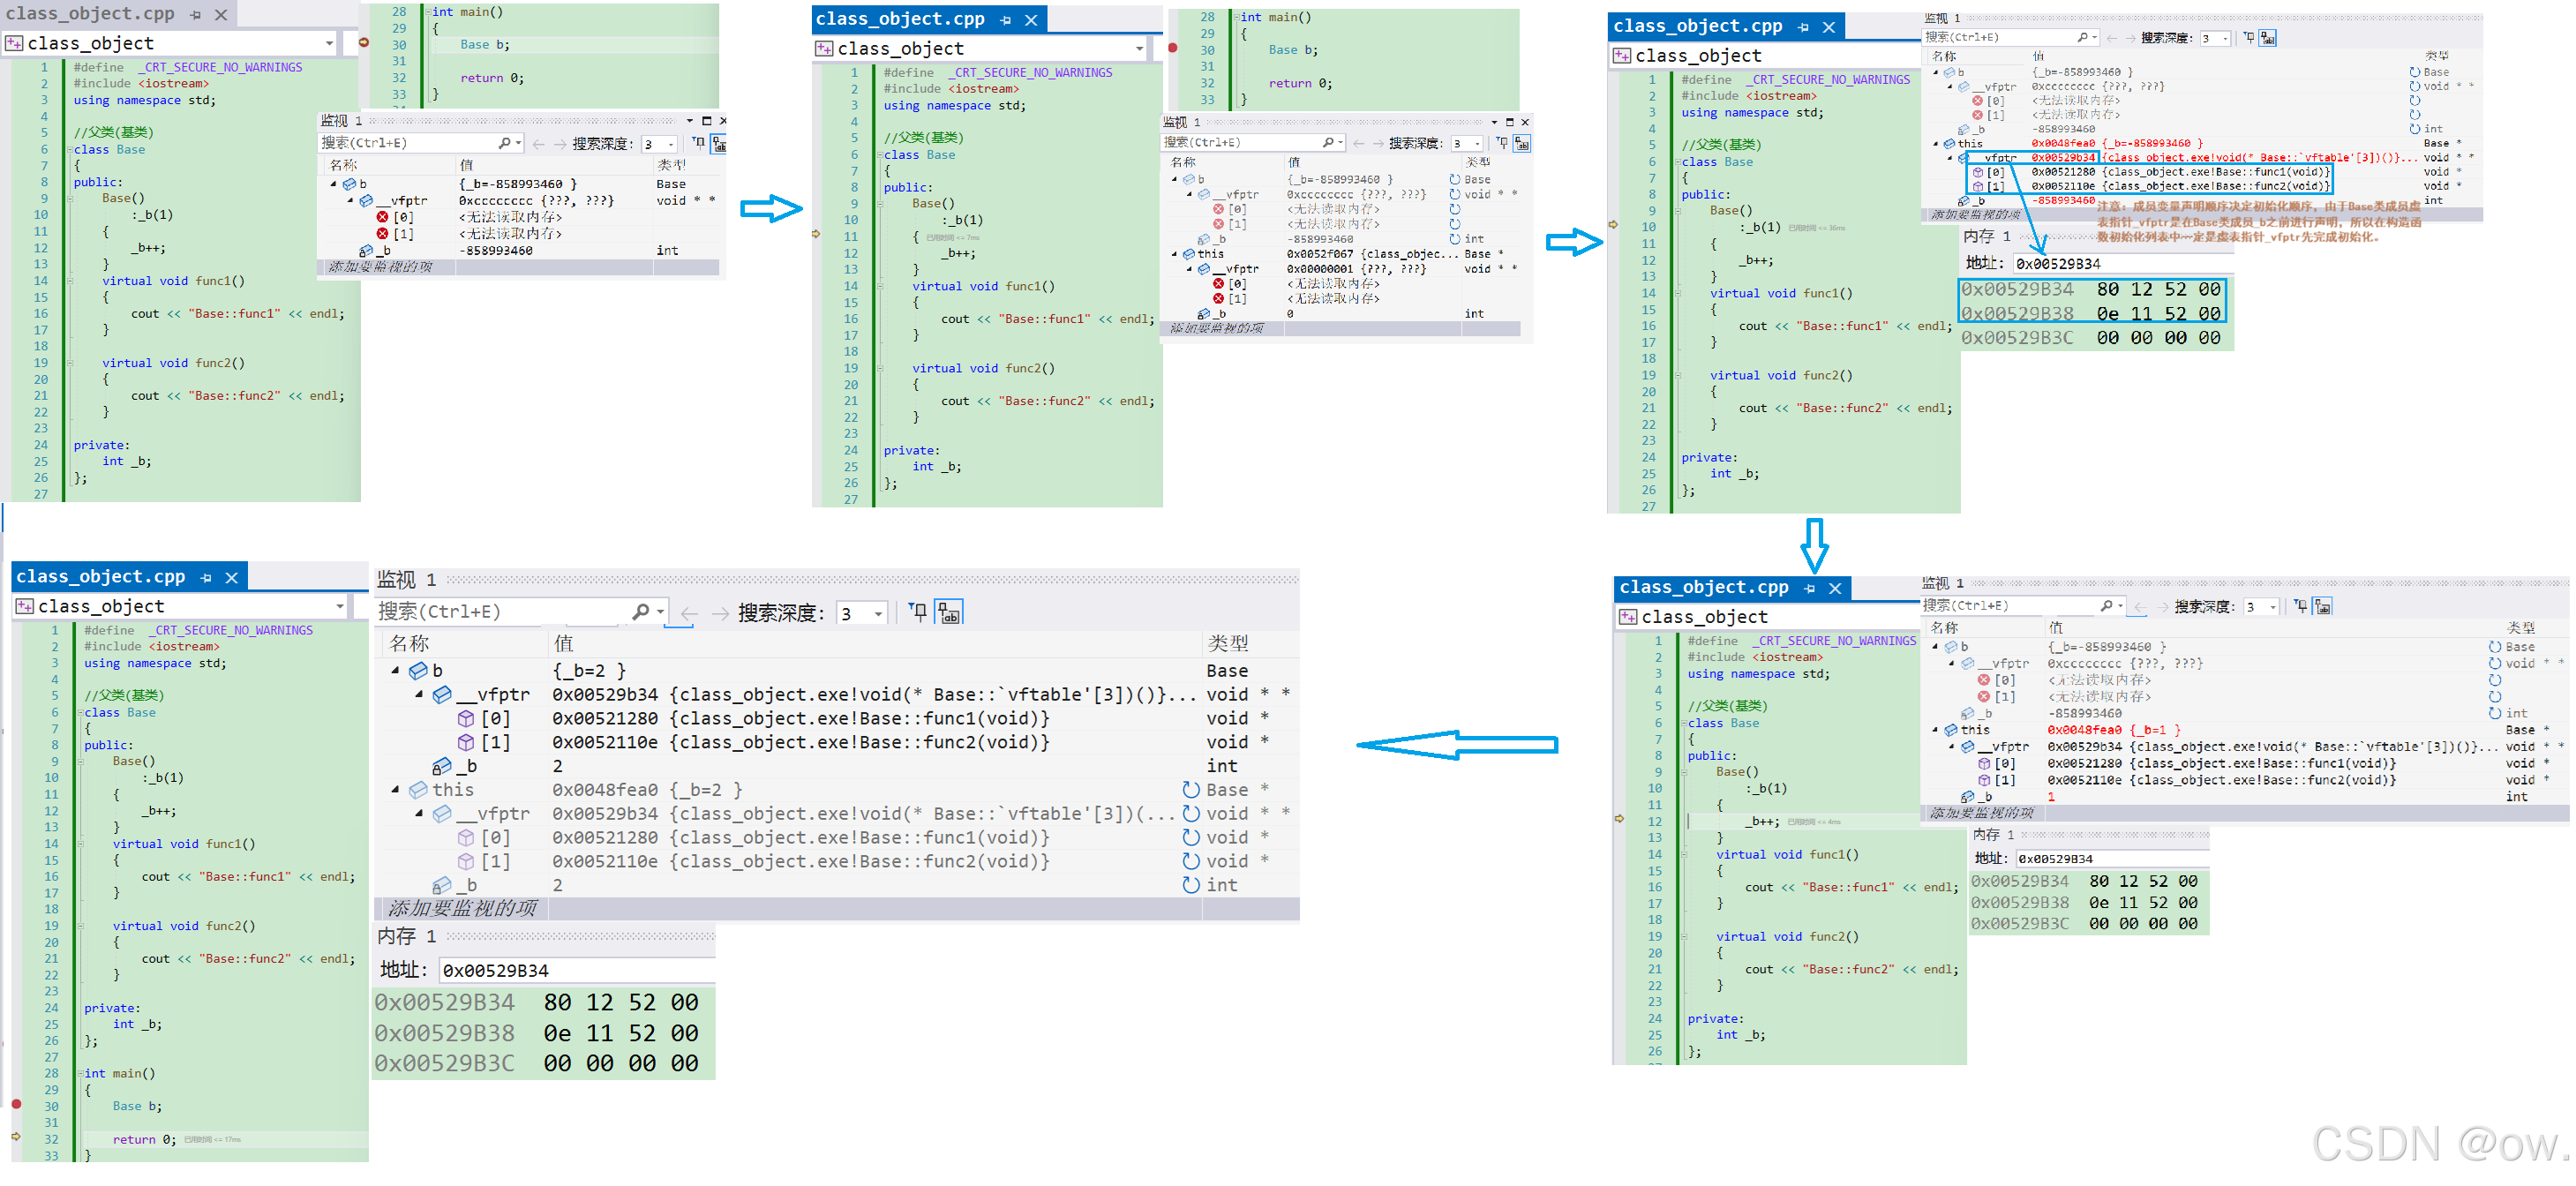The image size is (2576, 1186).
Task: Collapse the 'this' node in the largest watch window
Action: [395, 789]
